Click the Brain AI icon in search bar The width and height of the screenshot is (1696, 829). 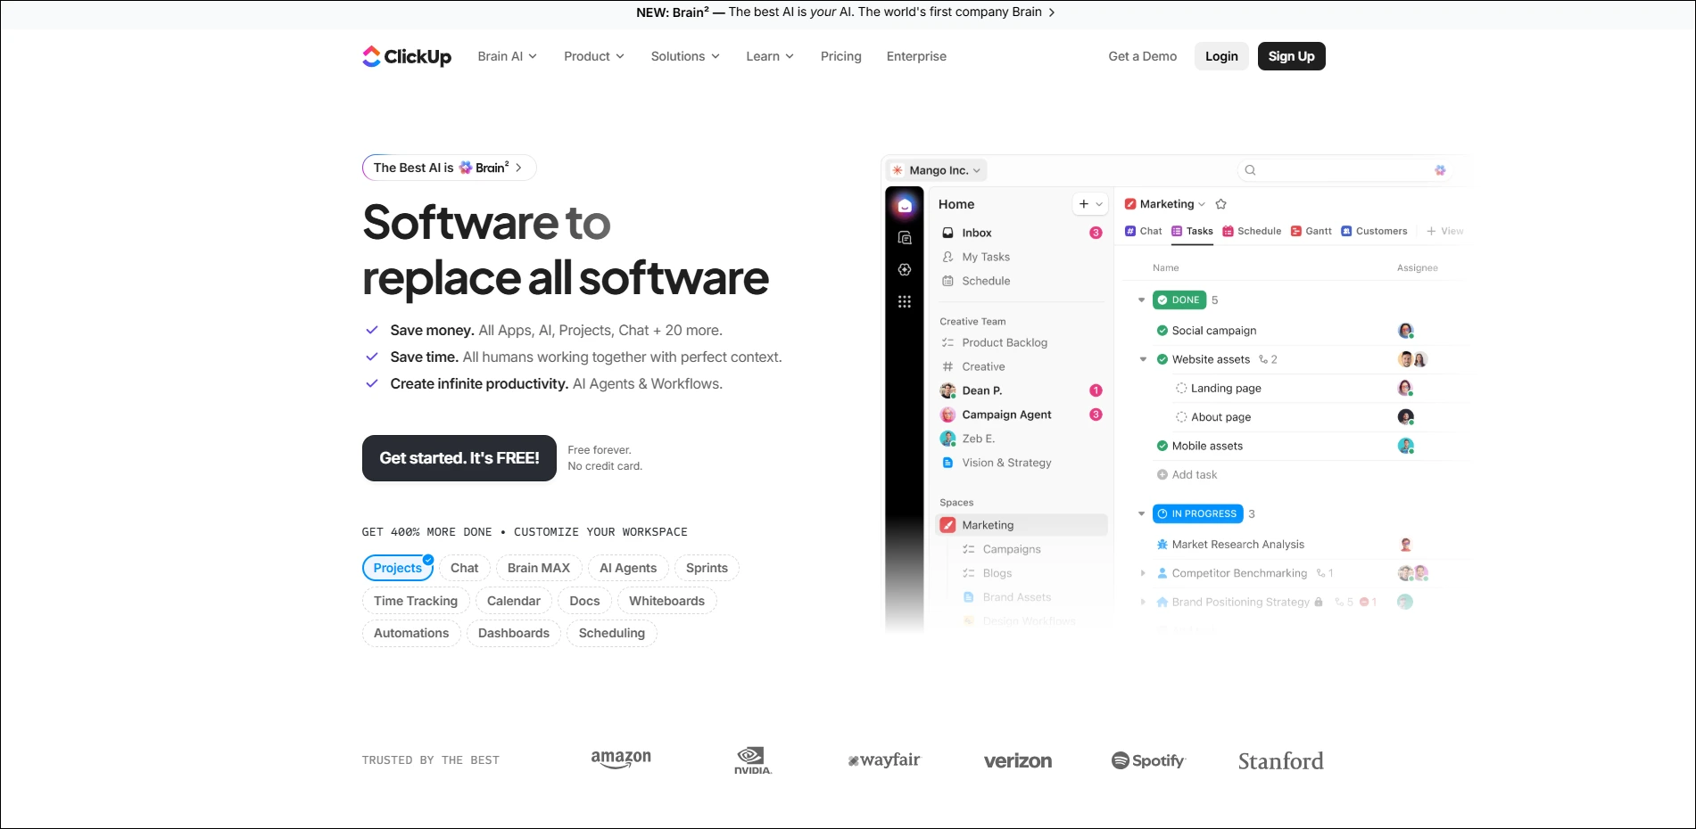click(x=1440, y=170)
